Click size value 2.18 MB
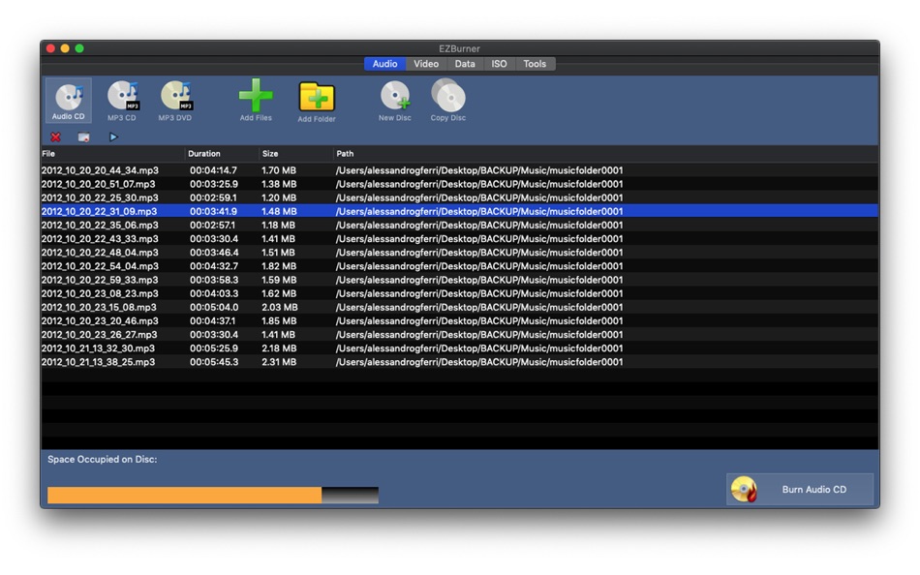920x575 pixels. pyautogui.click(x=279, y=348)
